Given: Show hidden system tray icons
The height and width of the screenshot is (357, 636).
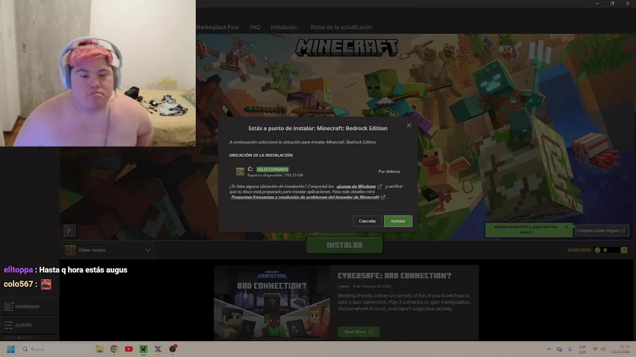Looking at the screenshot, I should 549,349.
